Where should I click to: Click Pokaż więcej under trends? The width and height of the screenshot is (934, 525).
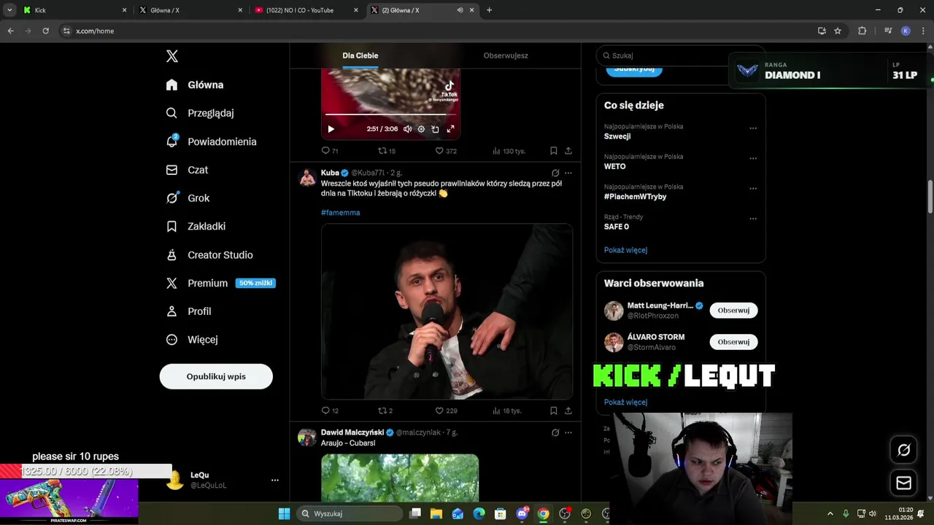point(625,250)
